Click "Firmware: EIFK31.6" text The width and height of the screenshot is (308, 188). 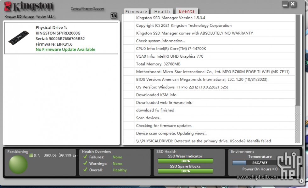54,44
